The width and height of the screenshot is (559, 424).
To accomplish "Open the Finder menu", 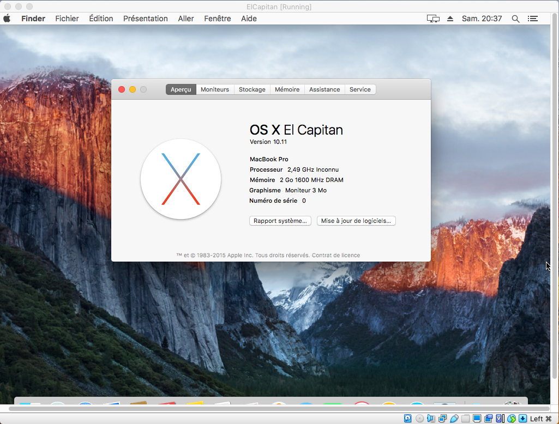I will click(x=33, y=19).
